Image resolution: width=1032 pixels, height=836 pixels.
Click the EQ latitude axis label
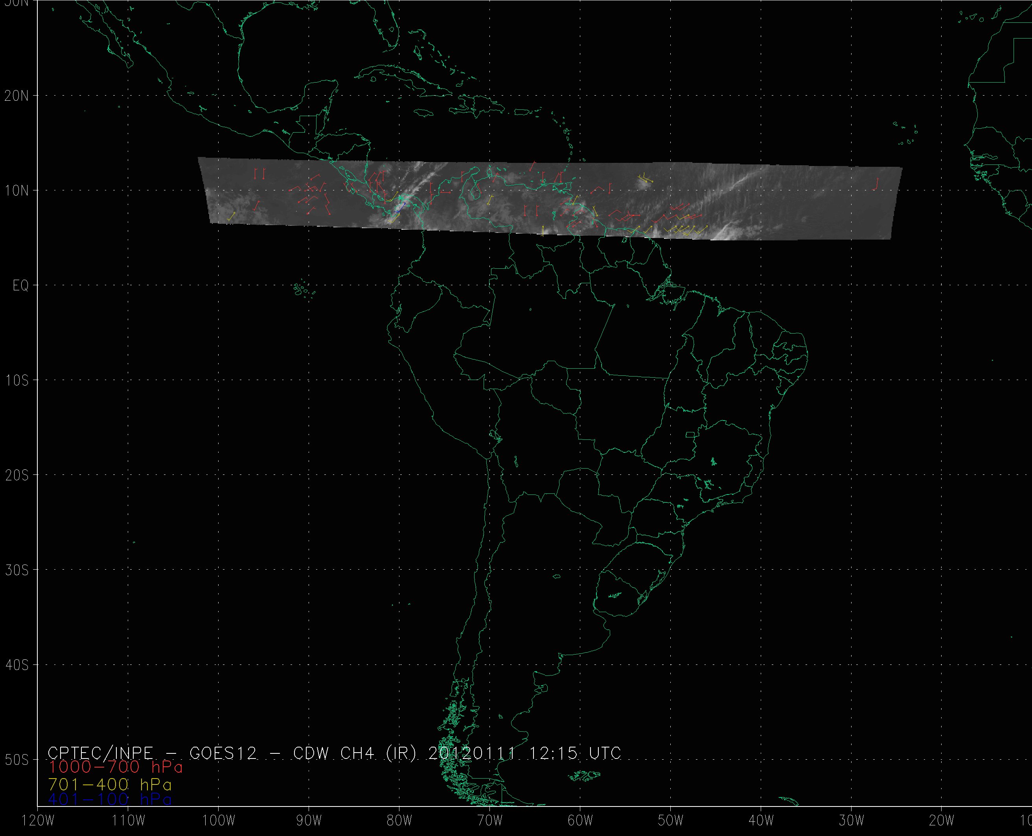click(x=21, y=286)
